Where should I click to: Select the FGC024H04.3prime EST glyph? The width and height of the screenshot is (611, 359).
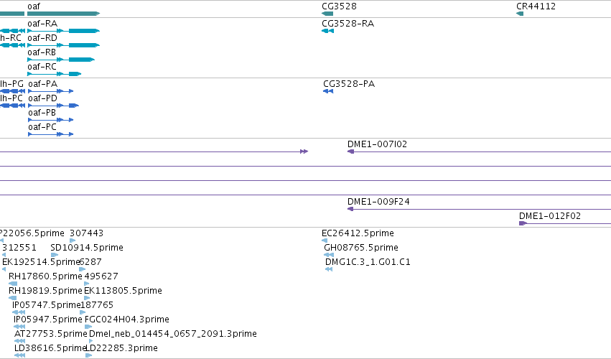point(88,327)
